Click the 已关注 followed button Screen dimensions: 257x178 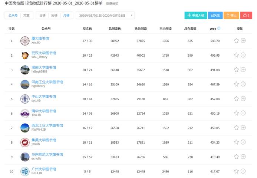coord(215,16)
